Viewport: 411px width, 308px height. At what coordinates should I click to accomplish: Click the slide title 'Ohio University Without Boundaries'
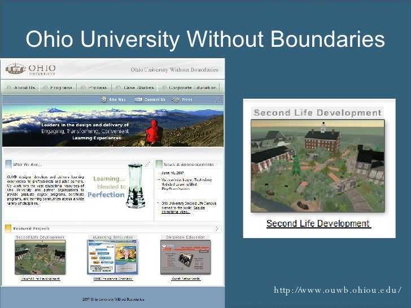click(x=205, y=39)
